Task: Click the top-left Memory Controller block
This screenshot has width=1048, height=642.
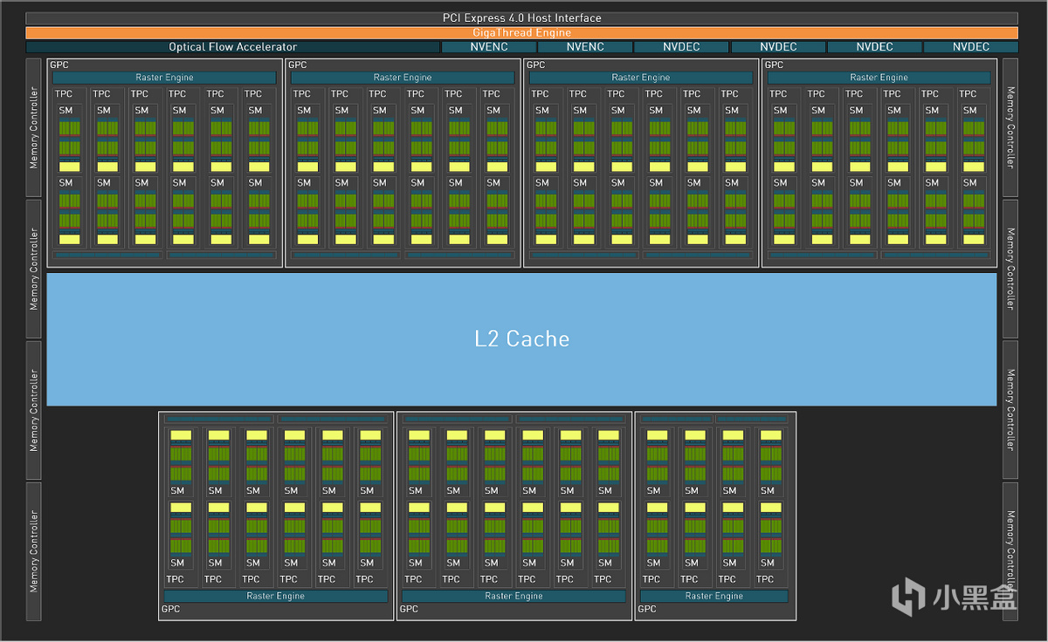Action: [x=34, y=127]
